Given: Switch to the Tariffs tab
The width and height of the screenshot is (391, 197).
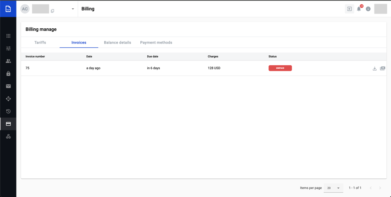Looking at the screenshot, I should [40, 43].
